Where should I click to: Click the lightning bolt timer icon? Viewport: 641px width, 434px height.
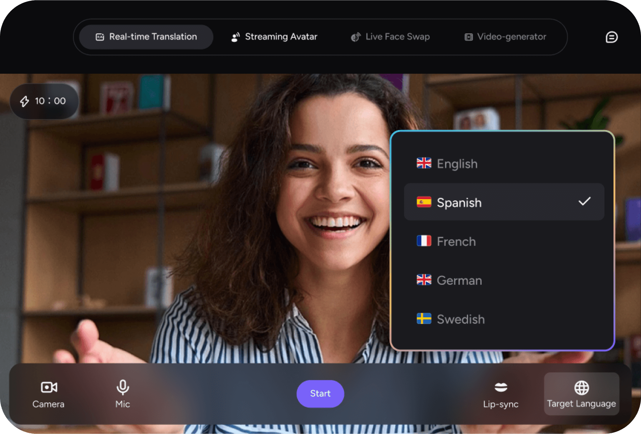(x=25, y=101)
